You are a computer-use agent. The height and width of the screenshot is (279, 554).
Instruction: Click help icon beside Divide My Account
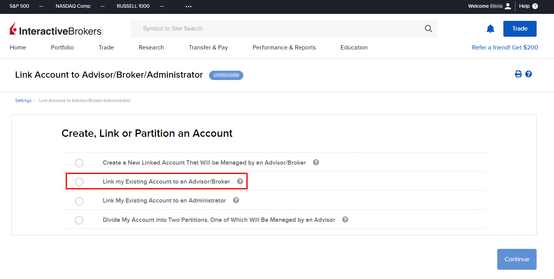click(345, 219)
